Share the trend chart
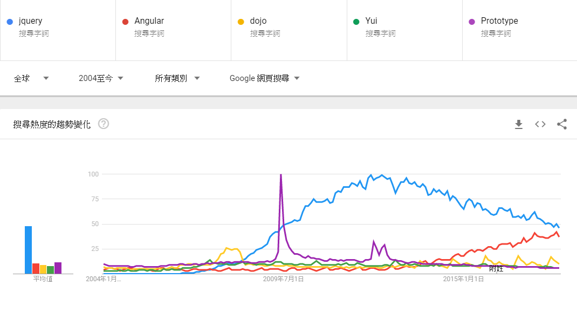 (562, 124)
